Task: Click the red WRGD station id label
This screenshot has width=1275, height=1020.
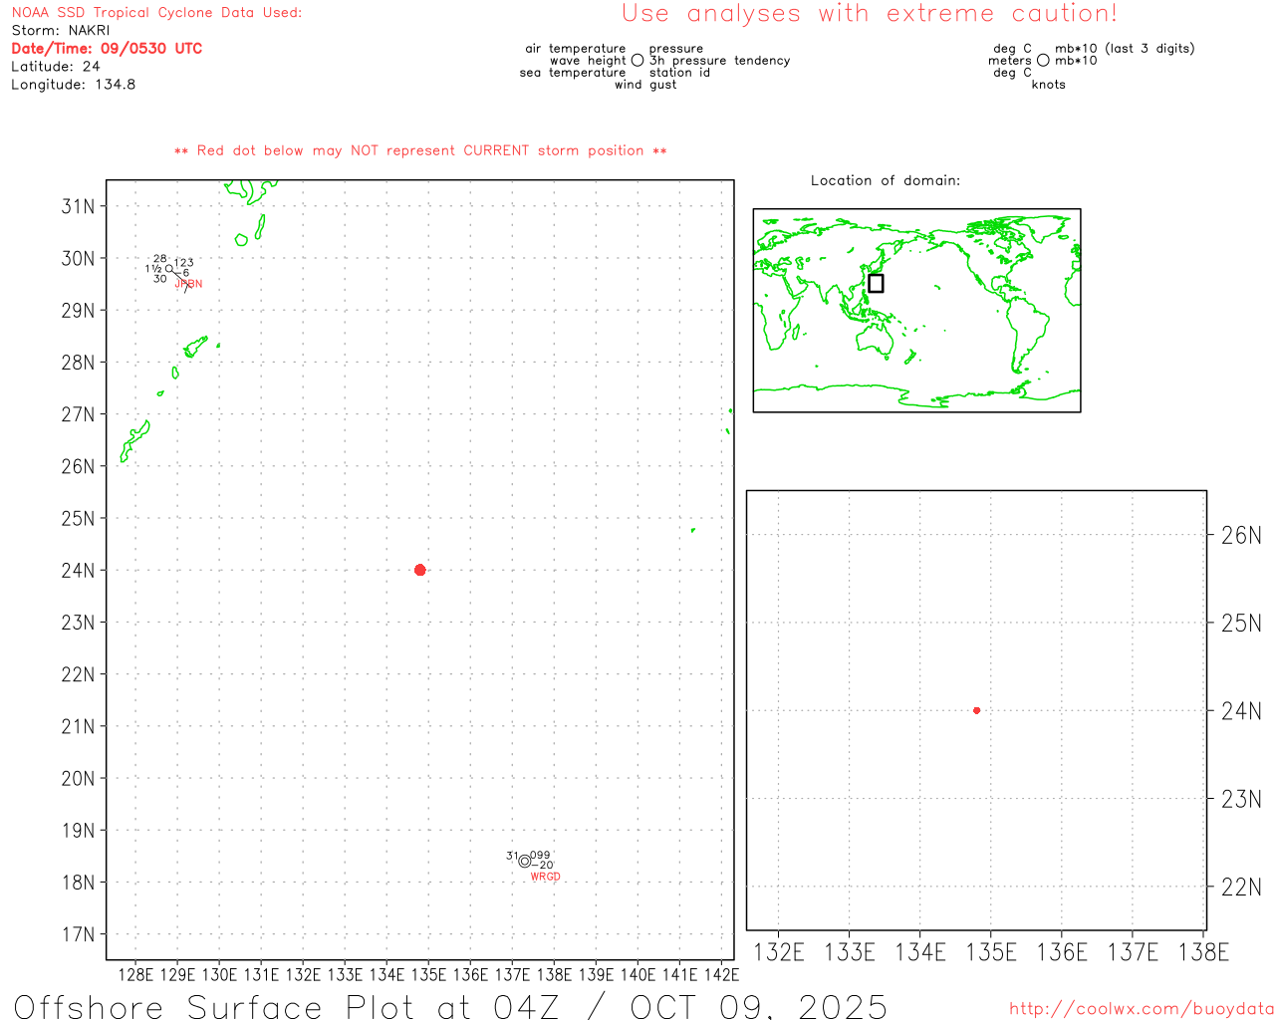Action: 545,878
